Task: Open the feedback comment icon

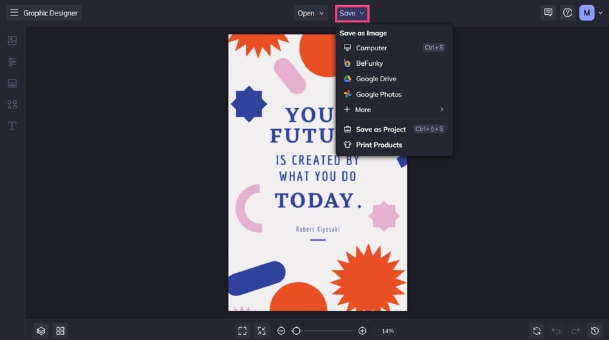Action: point(548,13)
